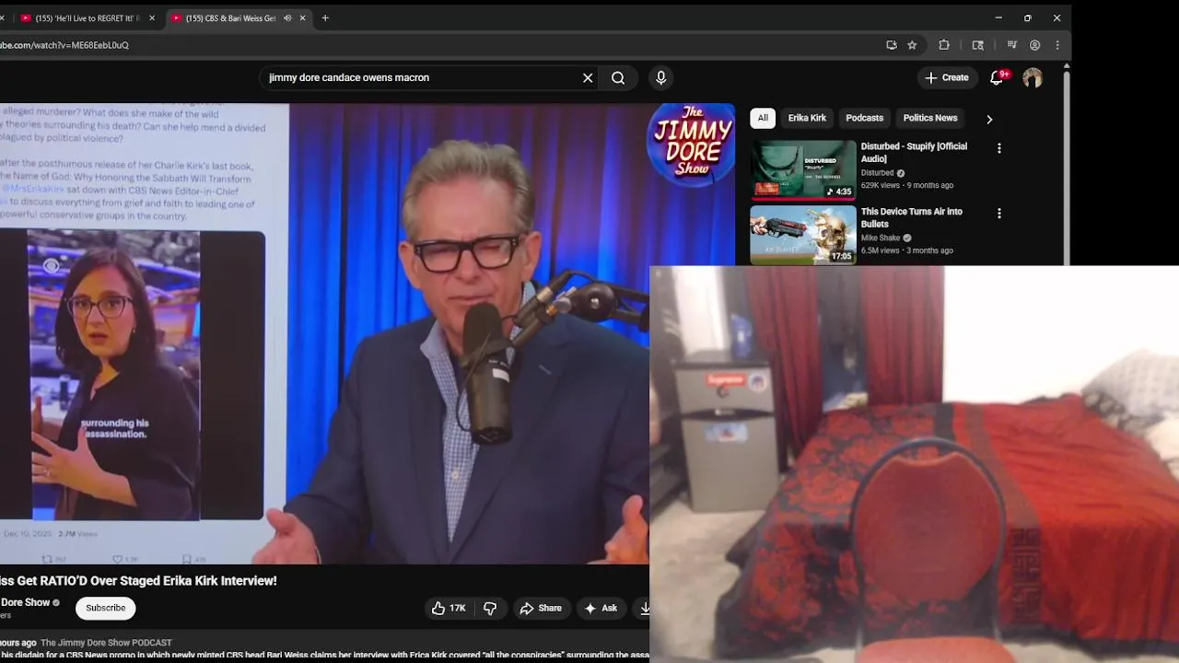Click the video title text
This screenshot has height=663, width=1179.
tap(138, 581)
